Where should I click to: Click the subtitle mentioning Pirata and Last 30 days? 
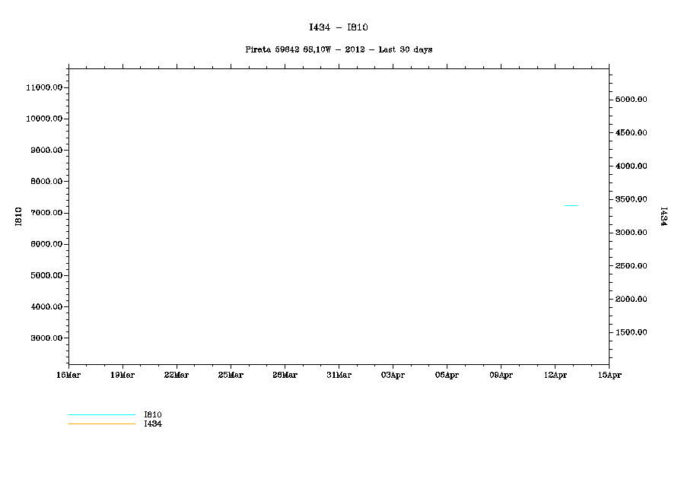[x=339, y=49]
